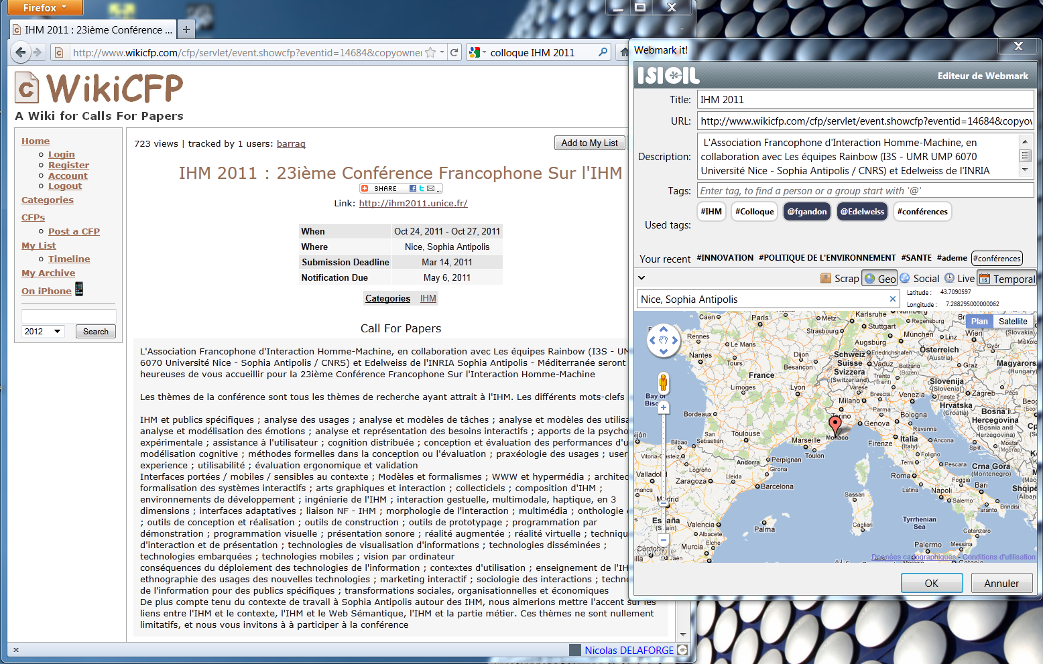This screenshot has width=1043, height=664.
Task: Pan the map upward with arrow
Action: (x=663, y=329)
